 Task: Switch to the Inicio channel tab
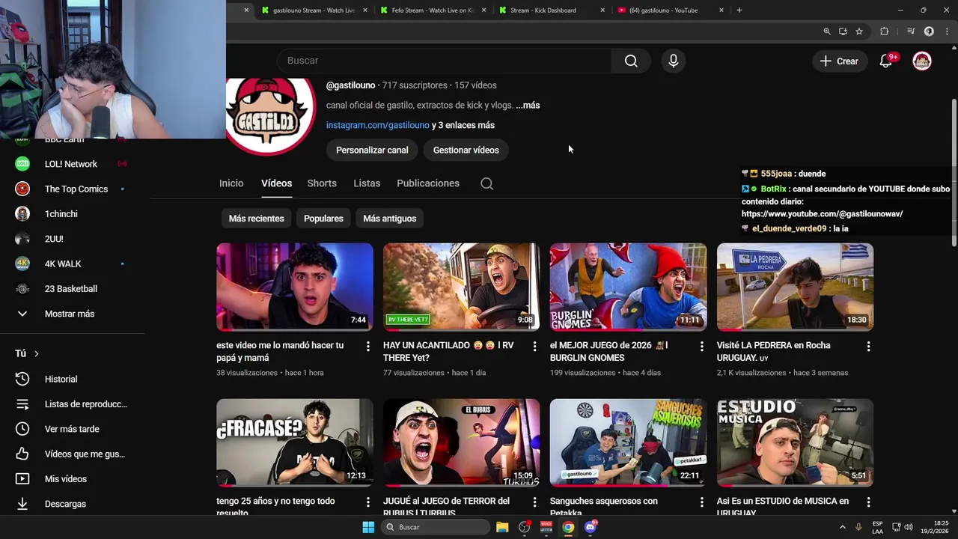tap(231, 183)
